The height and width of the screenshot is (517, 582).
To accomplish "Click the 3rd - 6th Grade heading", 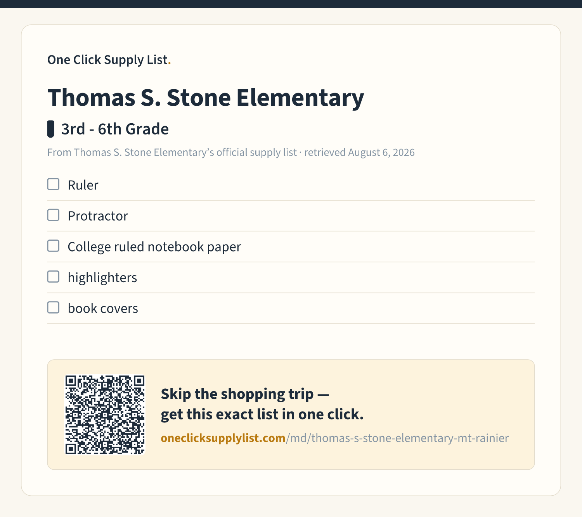I will point(115,129).
